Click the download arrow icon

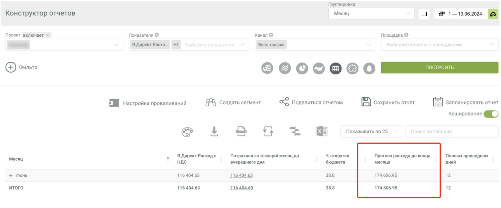click(214, 131)
